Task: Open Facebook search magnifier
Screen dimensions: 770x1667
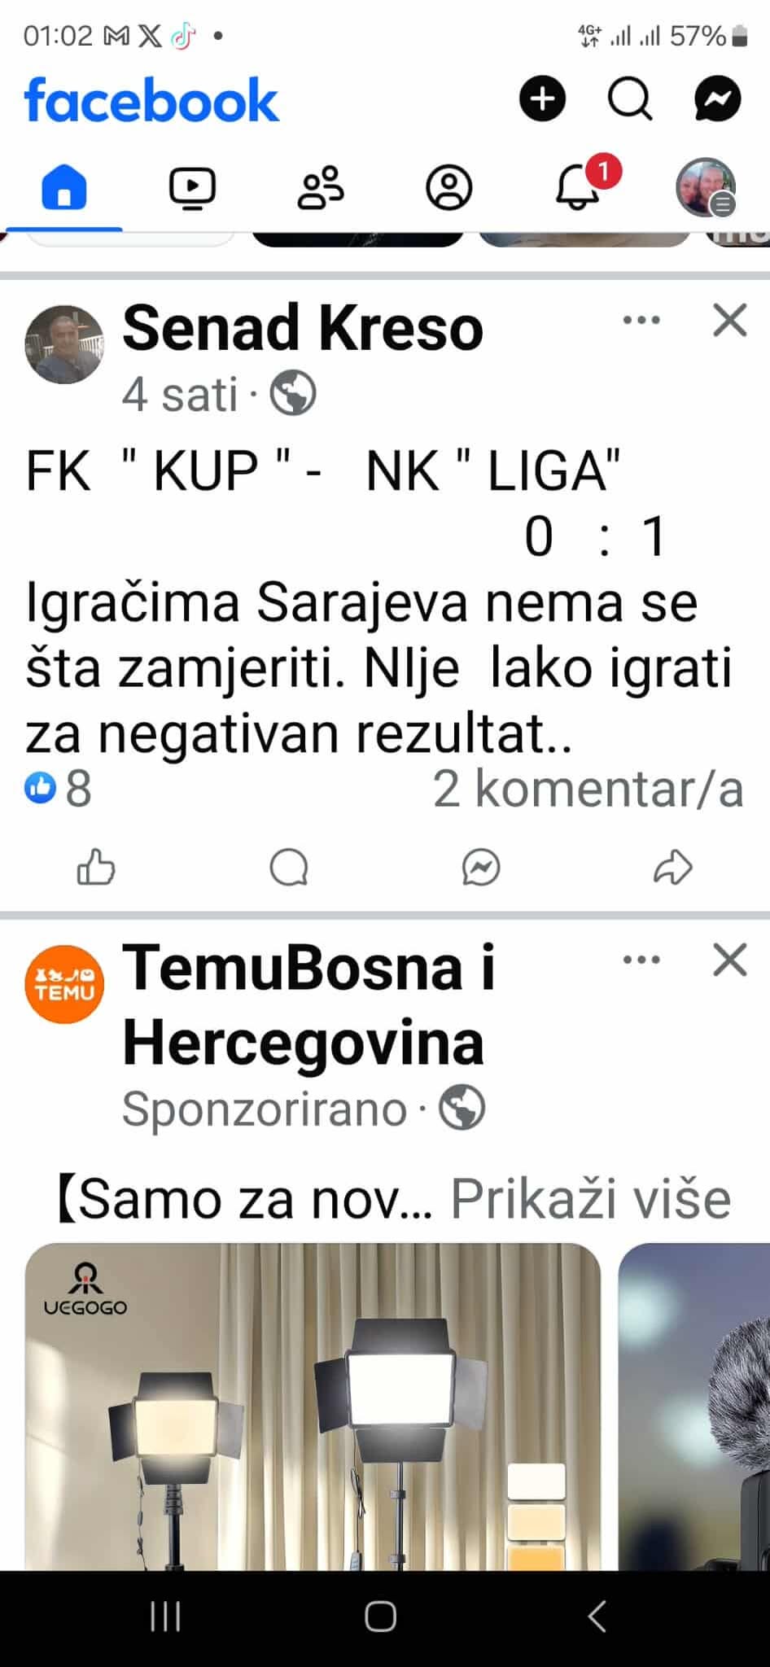Action: pos(630,99)
